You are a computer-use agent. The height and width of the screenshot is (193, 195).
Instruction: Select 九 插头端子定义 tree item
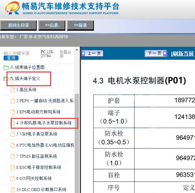[x=25, y=78]
